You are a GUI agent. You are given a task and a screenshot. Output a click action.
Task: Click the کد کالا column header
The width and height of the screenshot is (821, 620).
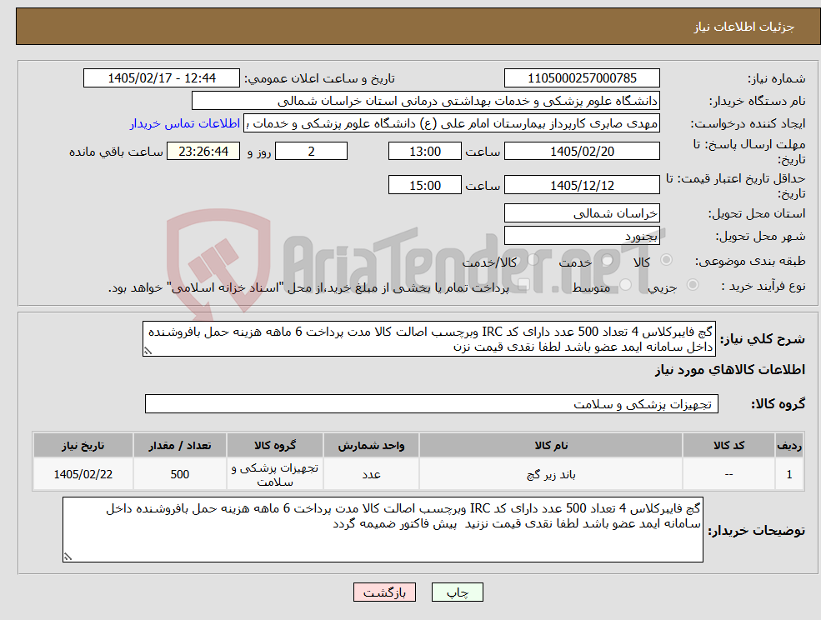(x=728, y=446)
